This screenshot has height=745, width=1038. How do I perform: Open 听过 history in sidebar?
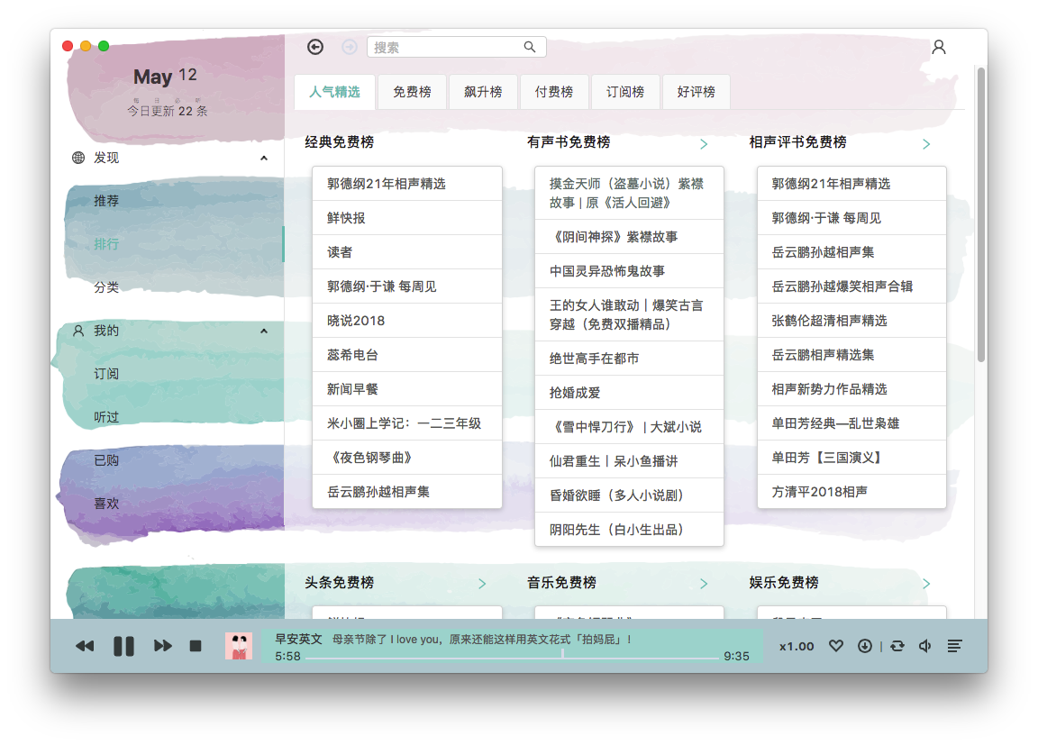tap(106, 417)
